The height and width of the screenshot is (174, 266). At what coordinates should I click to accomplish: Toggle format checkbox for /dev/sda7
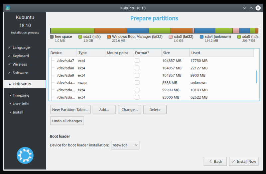(x=137, y=61)
